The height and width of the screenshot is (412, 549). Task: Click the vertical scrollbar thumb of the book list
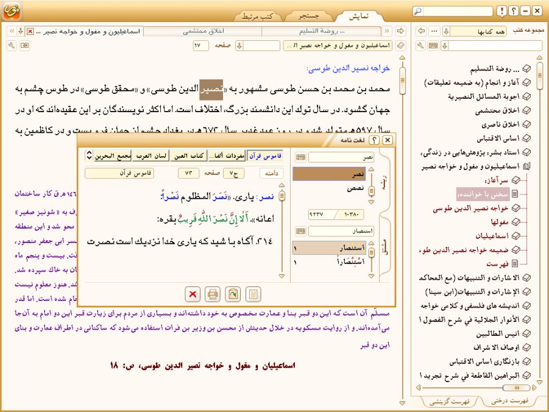coord(539,76)
